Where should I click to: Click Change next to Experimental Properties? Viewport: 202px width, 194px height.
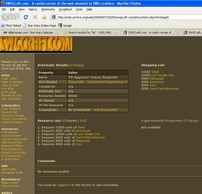191,121
